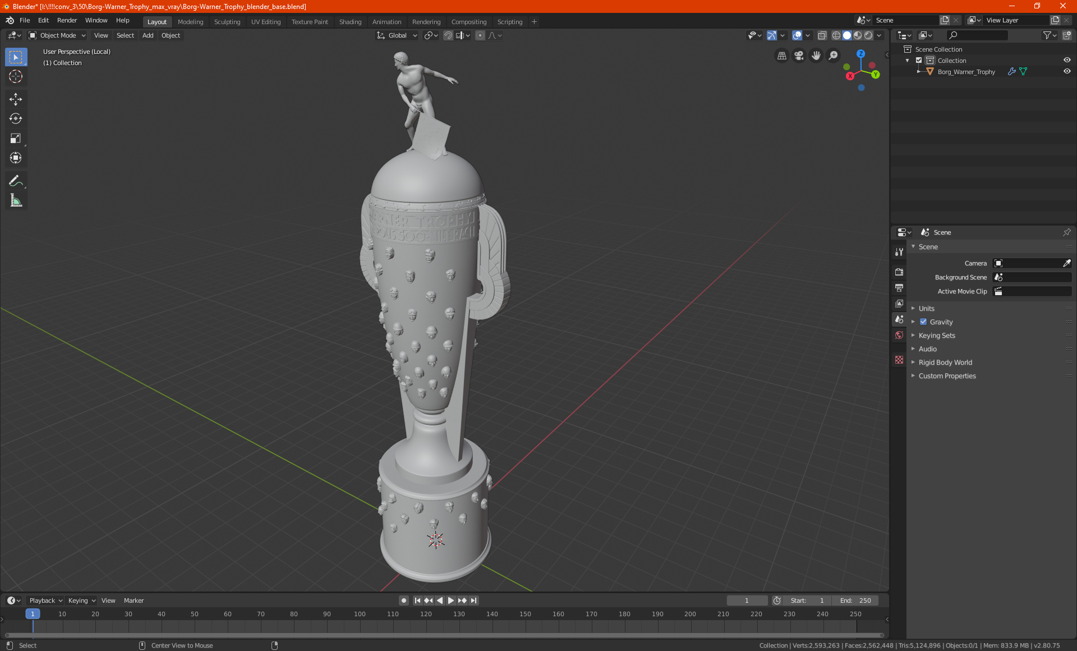Viewport: 1077px width, 651px height.
Task: Expand the Audio panel
Action: click(927, 349)
